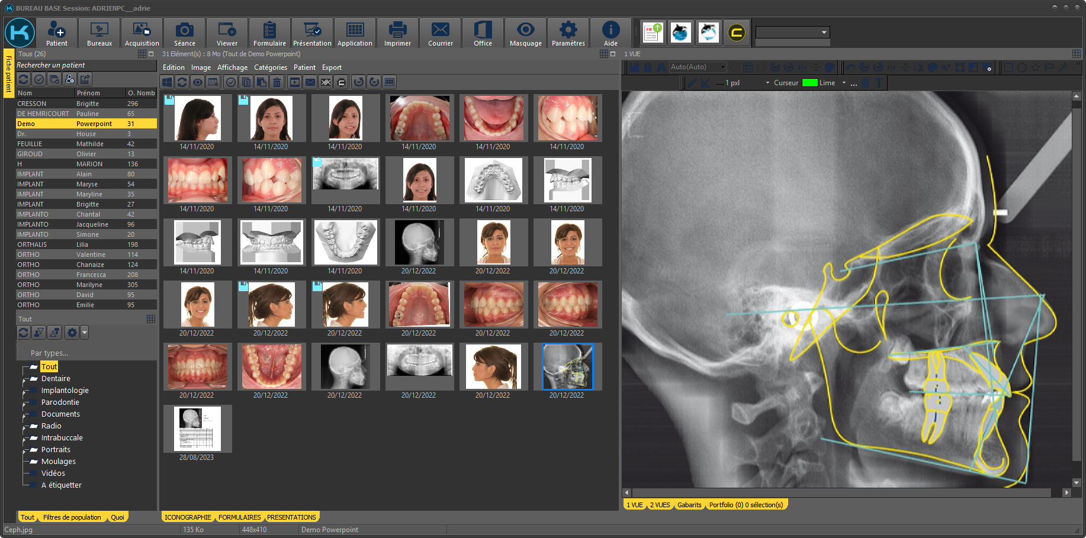
Task: Select the report thumbnail dated 28/08/2023
Action: [197, 429]
